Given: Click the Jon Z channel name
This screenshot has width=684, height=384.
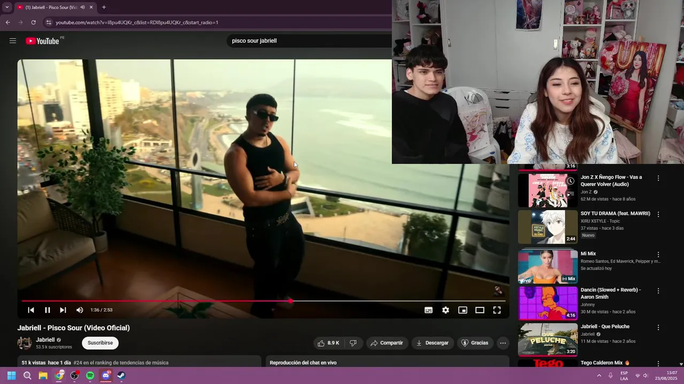Looking at the screenshot, I should tap(586, 192).
